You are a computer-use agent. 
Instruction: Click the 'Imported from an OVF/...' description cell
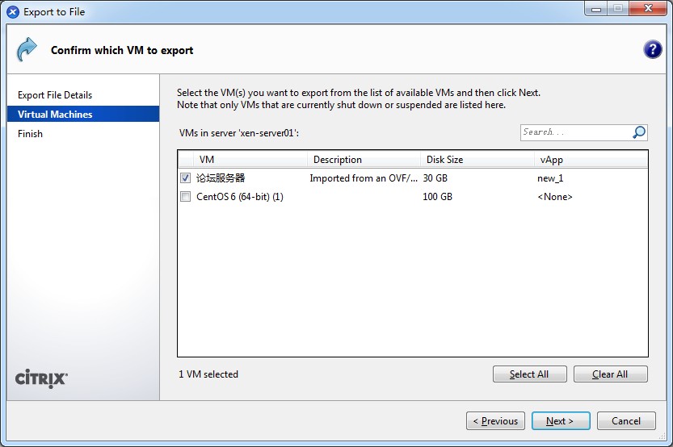tap(364, 178)
